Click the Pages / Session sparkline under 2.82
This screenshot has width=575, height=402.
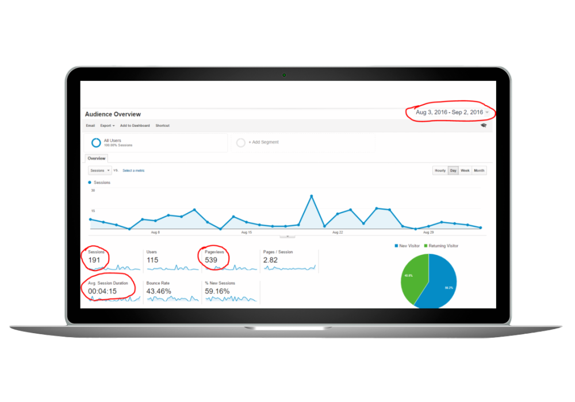[x=289, y=268]
